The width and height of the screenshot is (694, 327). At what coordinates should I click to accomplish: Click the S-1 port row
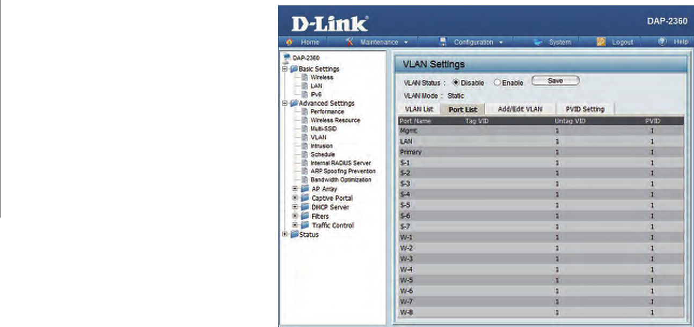click(x=541, y=162)
